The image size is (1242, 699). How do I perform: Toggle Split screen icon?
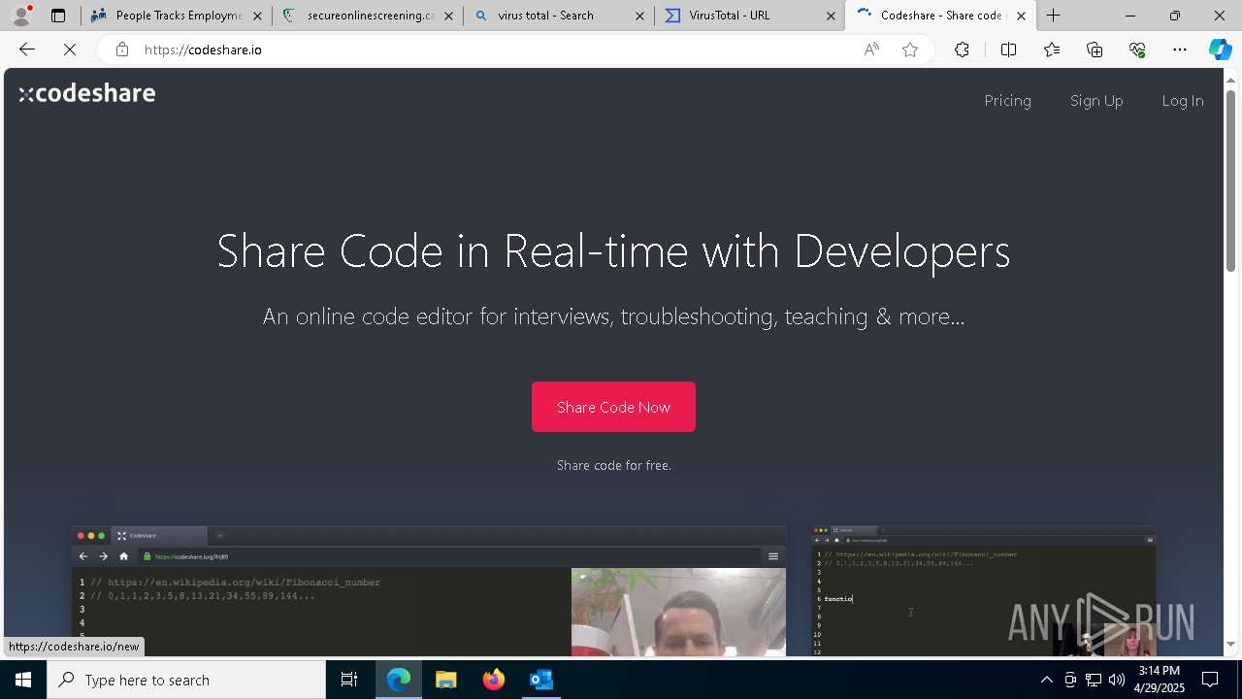(1008, 50)
